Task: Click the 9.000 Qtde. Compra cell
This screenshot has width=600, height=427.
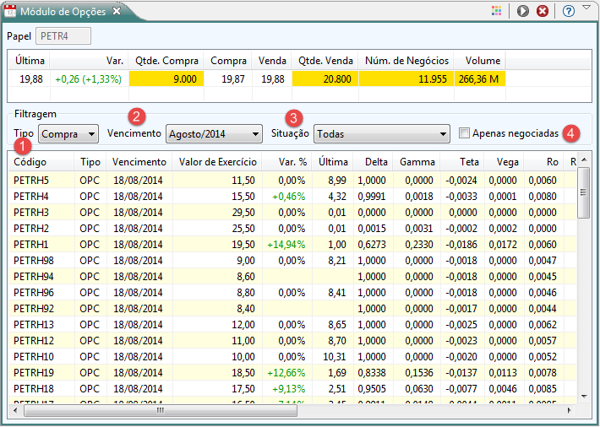Action: coord(166,78)
